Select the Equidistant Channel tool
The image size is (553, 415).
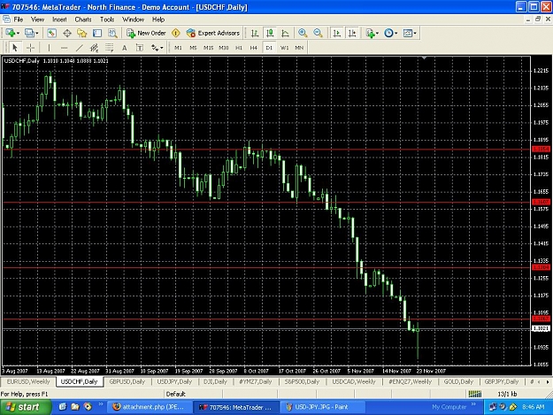pos(94,48)
